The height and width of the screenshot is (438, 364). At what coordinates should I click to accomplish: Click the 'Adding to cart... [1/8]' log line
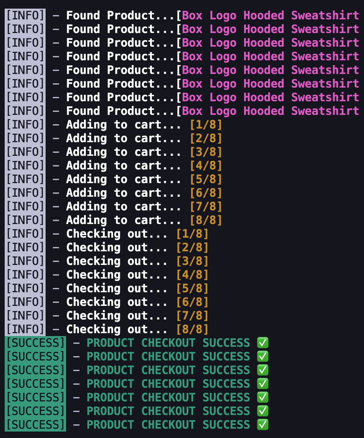pos(114,125)
